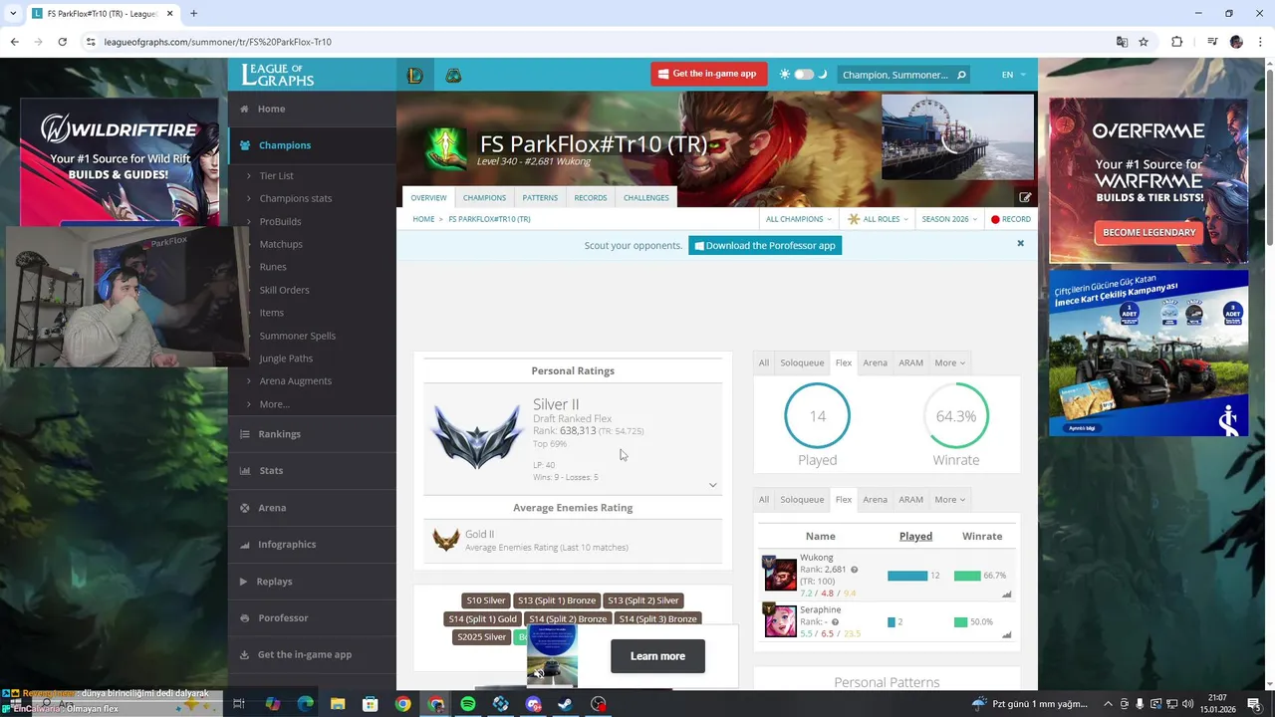The image size is (1275, 717).
Task: Switch to the Records tab
Action: click(590, 197)
